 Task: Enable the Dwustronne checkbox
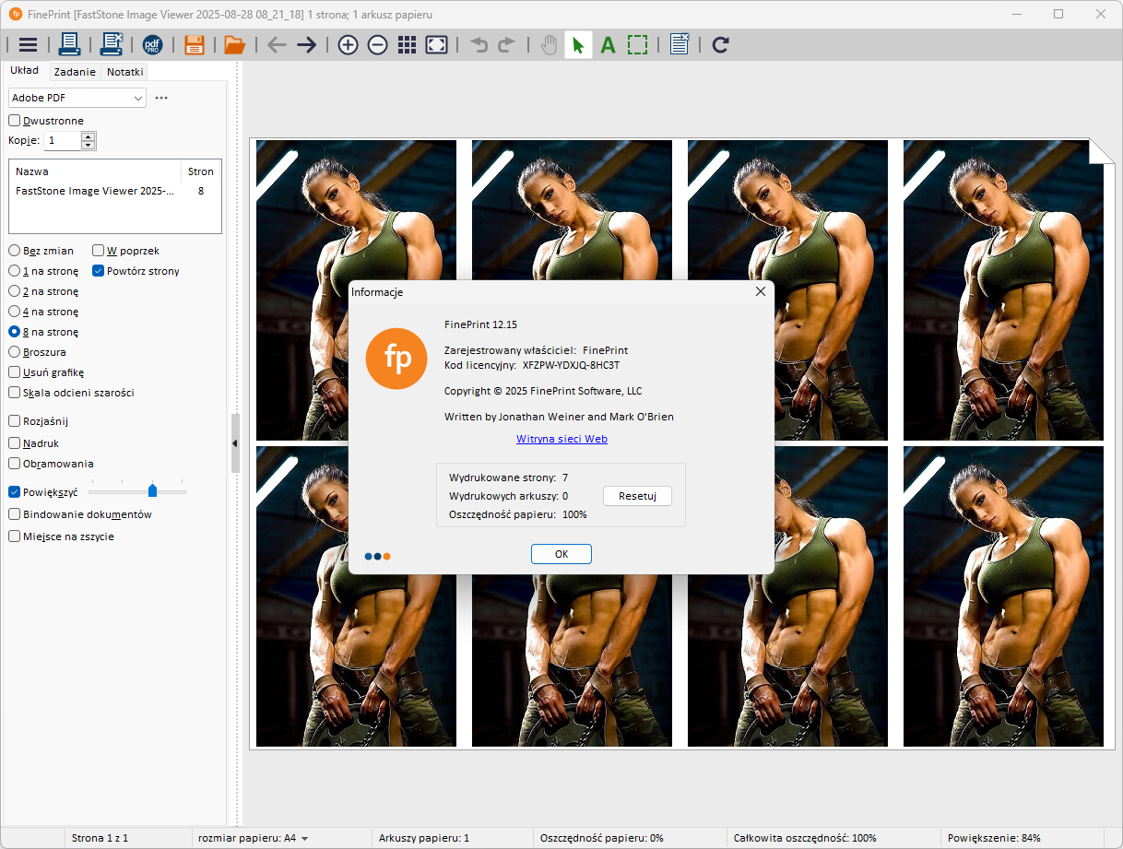(x=46, y=121)
